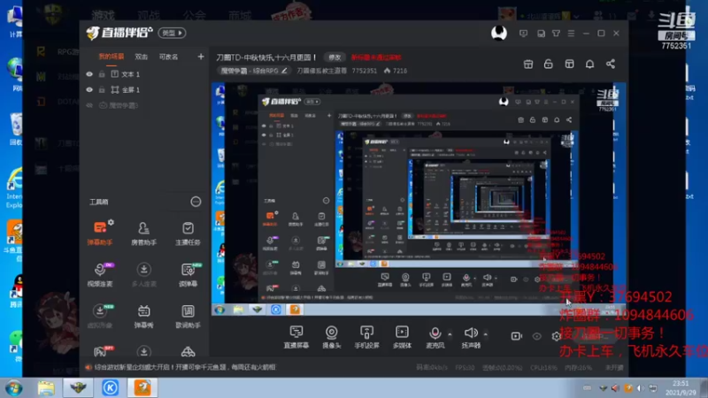Click the download icon in toolbox bottom row
Screen dimensions: 708x398
coord(143,351)
